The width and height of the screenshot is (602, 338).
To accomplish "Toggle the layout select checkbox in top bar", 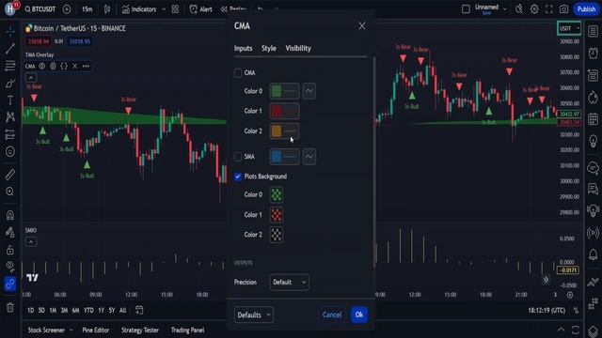I will click(x=466, y=8).
